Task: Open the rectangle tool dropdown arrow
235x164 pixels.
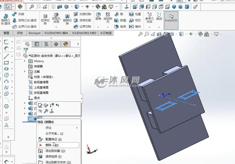Action: [x=12, y=63]
